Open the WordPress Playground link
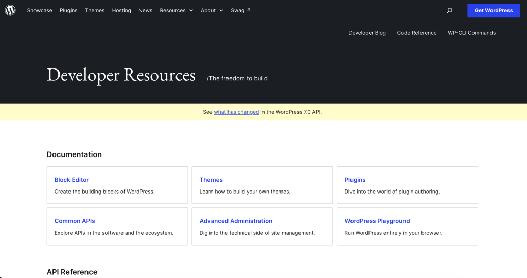Screen dimensions: 527x278 coord(377,221)
